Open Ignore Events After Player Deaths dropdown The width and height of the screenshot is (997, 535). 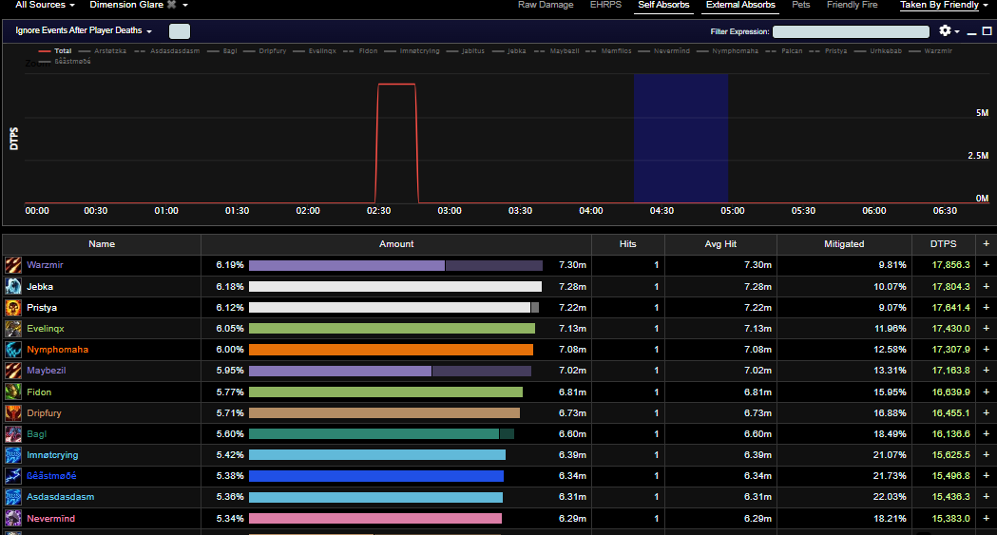click(84, 30)
